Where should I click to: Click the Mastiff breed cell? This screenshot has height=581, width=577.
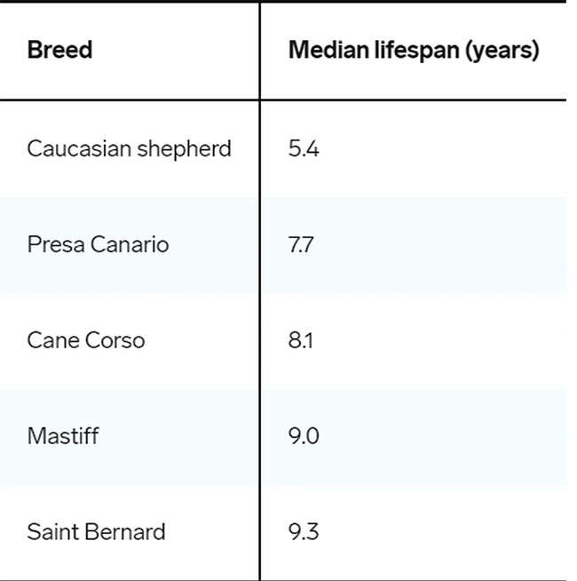click(62, 436)
